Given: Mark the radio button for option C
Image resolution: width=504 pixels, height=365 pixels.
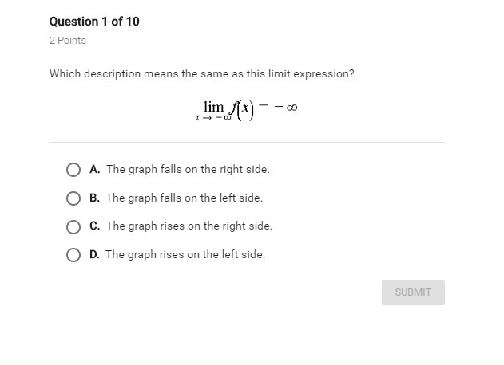Looking at the screenshot, I should coord(73,226).
